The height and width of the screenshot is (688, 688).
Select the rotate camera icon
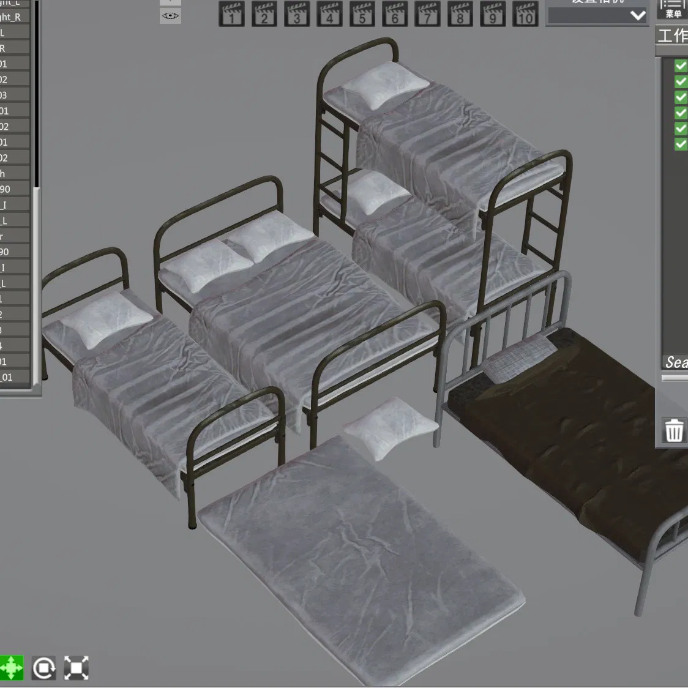point(44,668)
